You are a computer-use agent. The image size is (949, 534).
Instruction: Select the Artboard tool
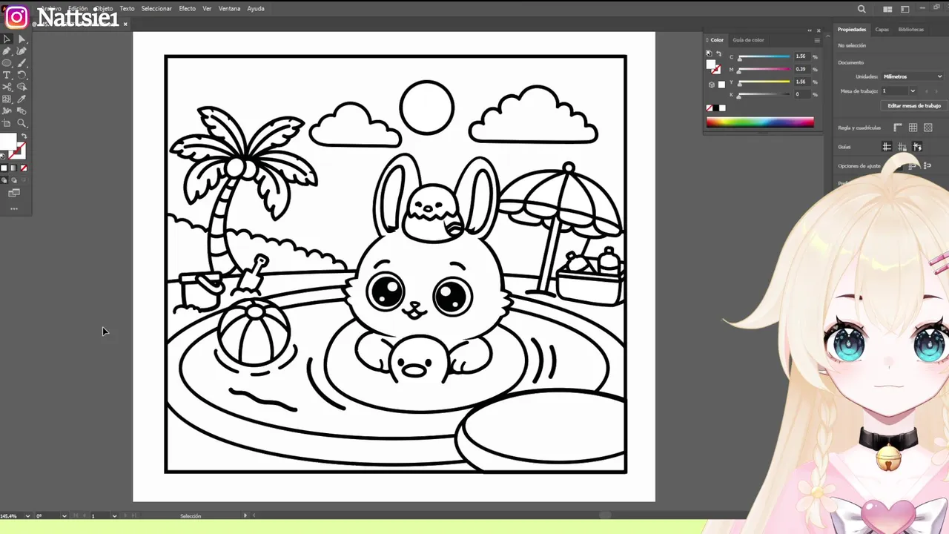pos(7,123)
